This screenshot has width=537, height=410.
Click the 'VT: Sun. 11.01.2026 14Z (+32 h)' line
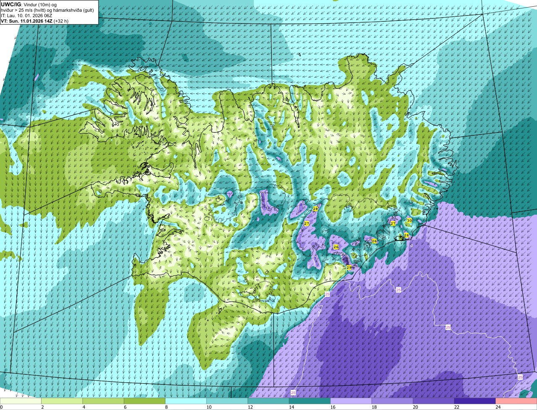pyautogui.click(x=35, y=21)
